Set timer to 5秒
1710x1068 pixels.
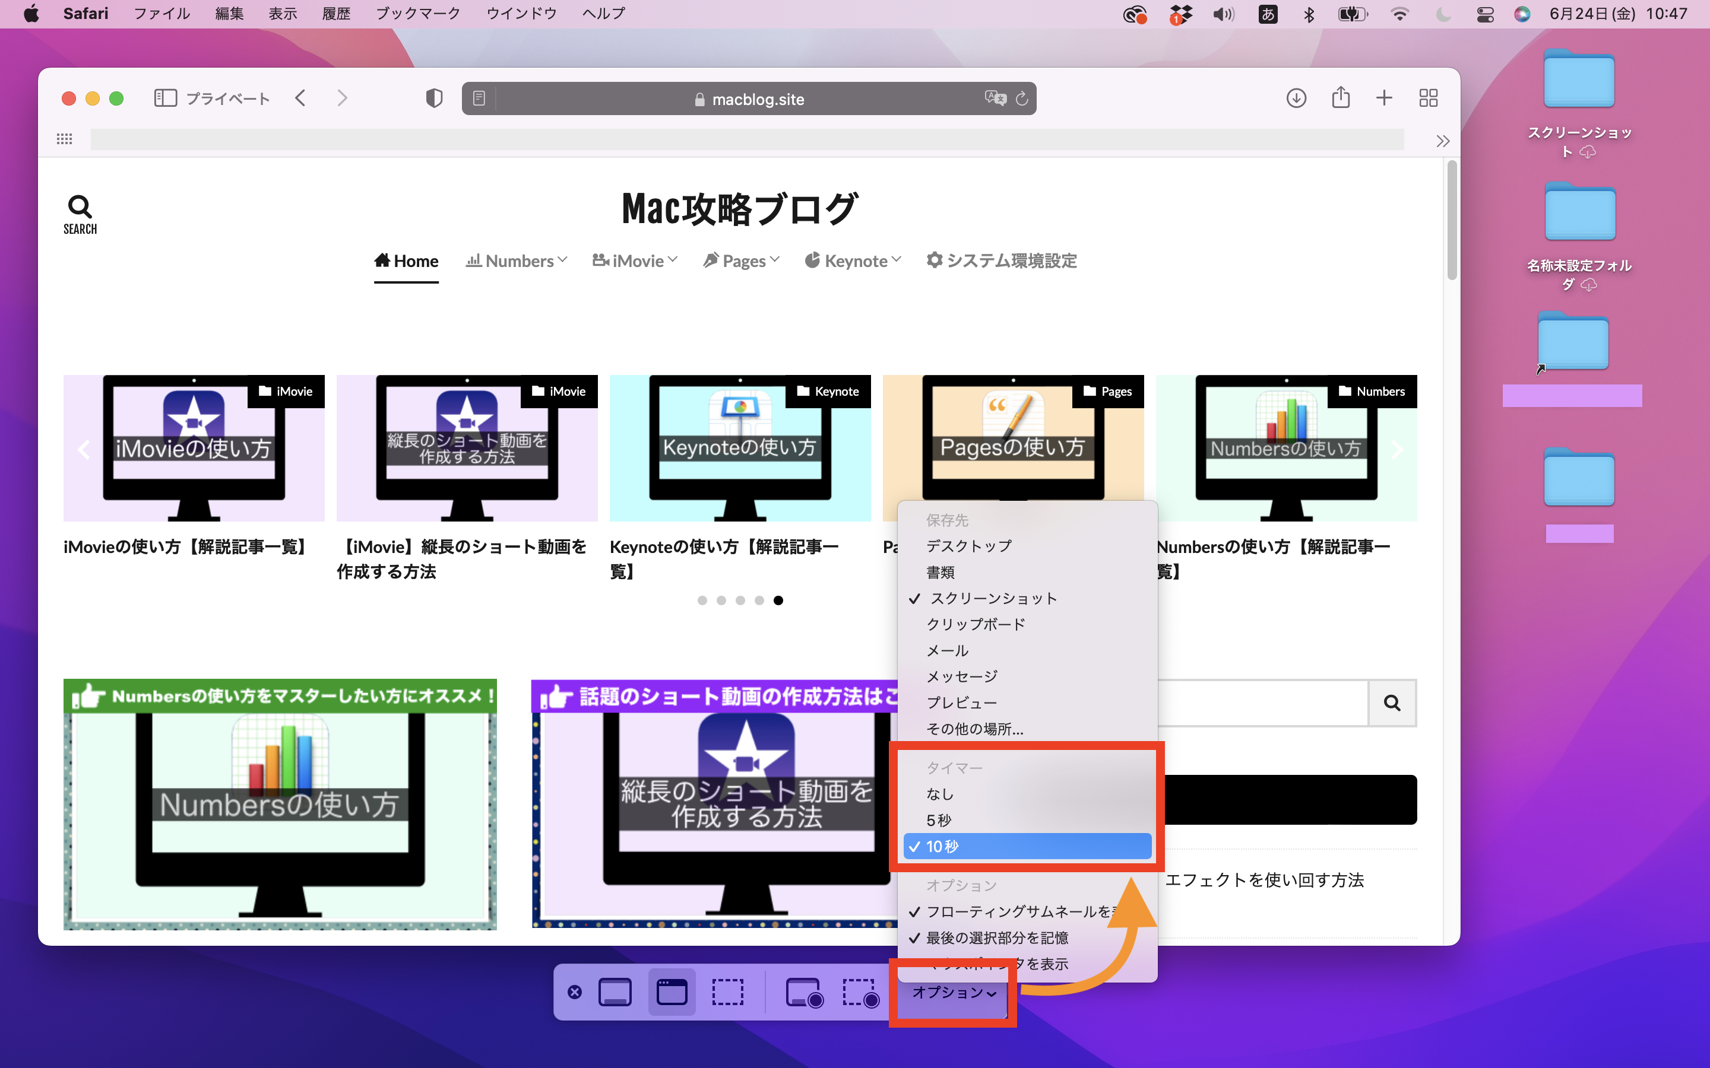1027,820
